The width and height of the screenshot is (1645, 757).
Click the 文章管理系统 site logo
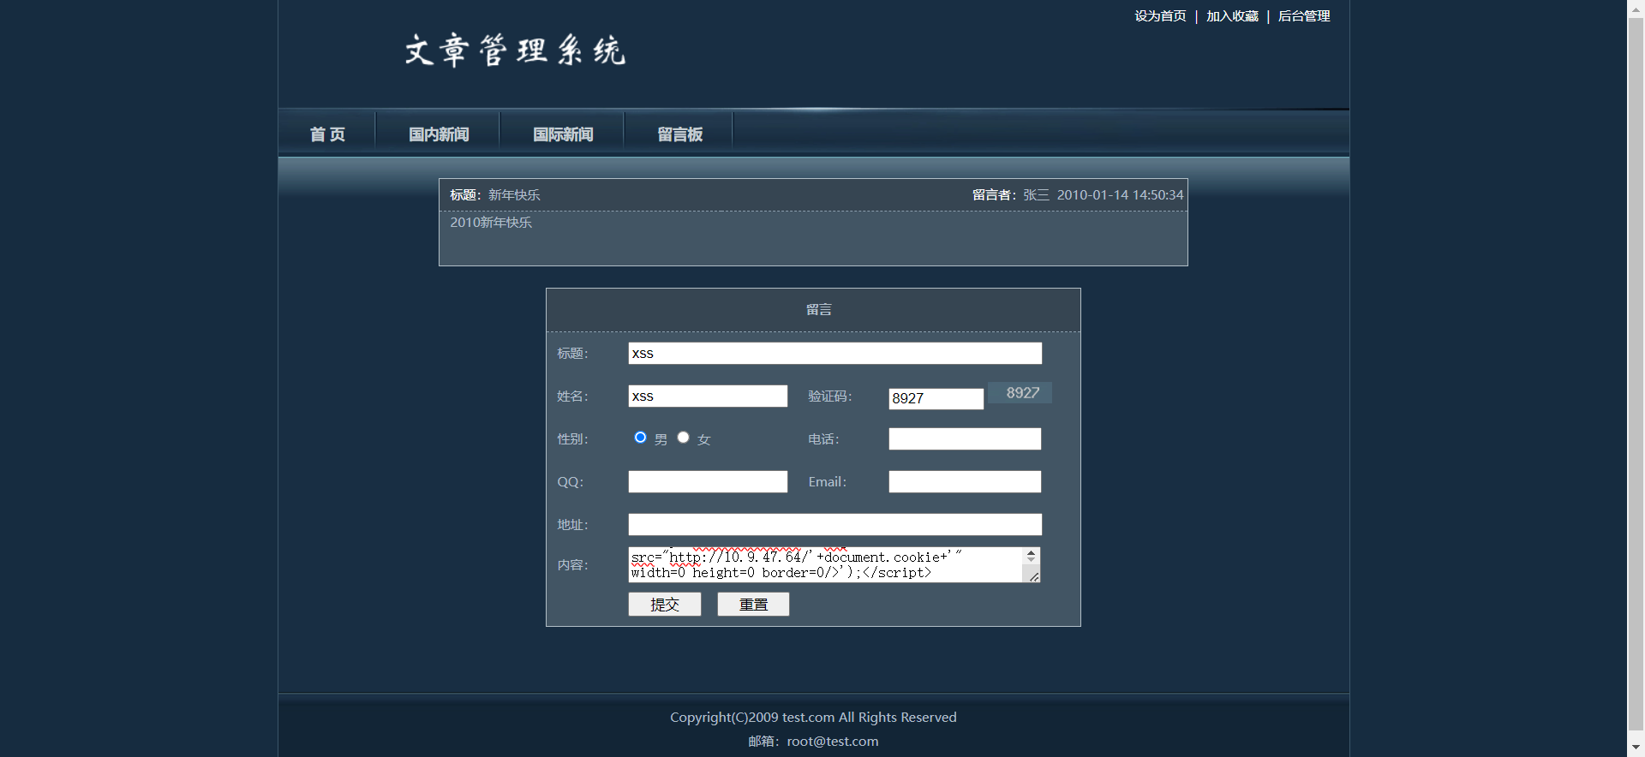click(x=515, y=51)
